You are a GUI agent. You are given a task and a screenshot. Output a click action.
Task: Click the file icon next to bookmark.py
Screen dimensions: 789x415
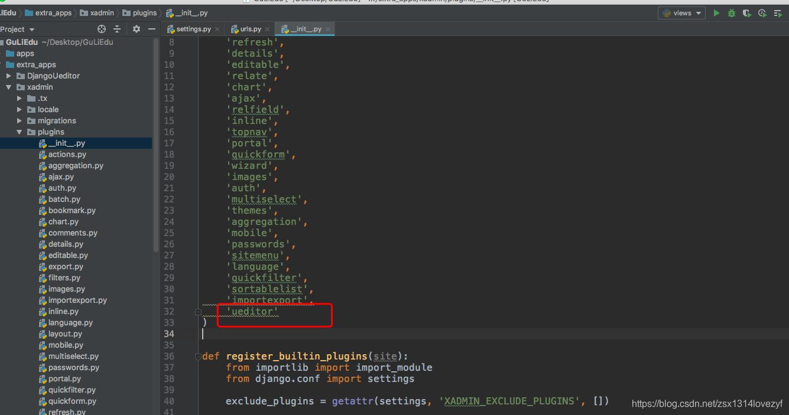click(43, 211)
